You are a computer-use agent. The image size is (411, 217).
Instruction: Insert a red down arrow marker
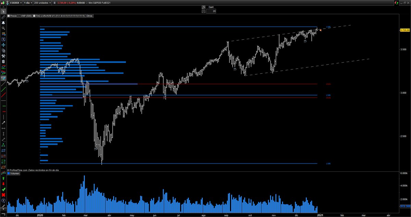pyautogui.click(x=3, y=184)
